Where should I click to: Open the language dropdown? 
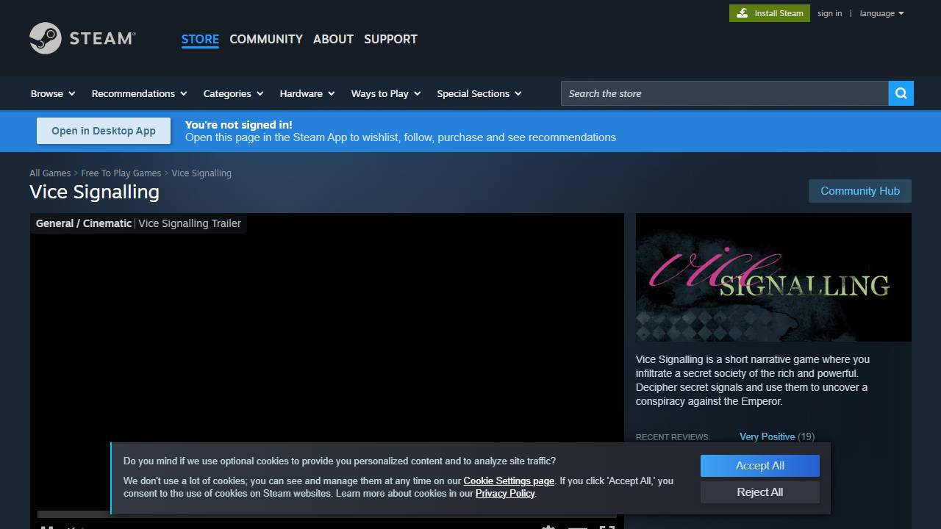click(x=881, y=13)
